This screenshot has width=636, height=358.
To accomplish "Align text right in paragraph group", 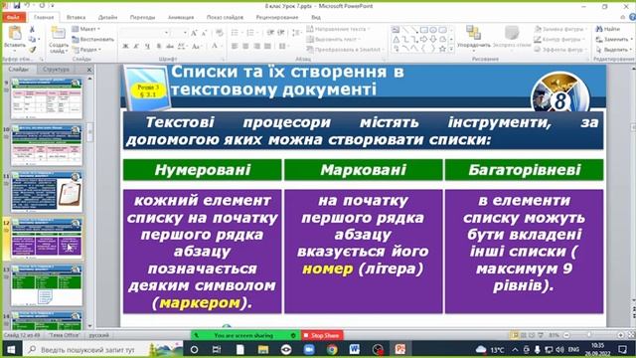I will [x=256, y=47].
